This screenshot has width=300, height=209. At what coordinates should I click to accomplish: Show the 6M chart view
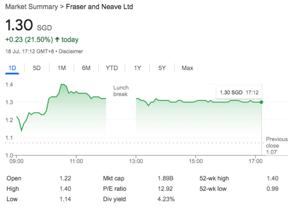[86, 68]
